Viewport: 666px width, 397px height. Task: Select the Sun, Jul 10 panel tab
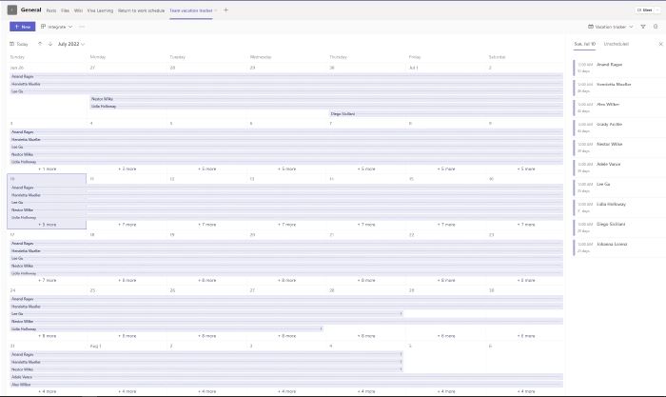pos(584,44)
